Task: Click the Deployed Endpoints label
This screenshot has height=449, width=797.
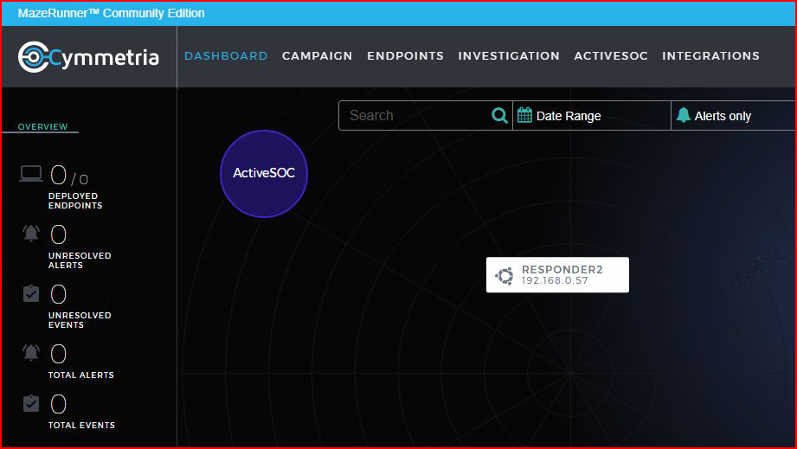Action: [75, 201]
